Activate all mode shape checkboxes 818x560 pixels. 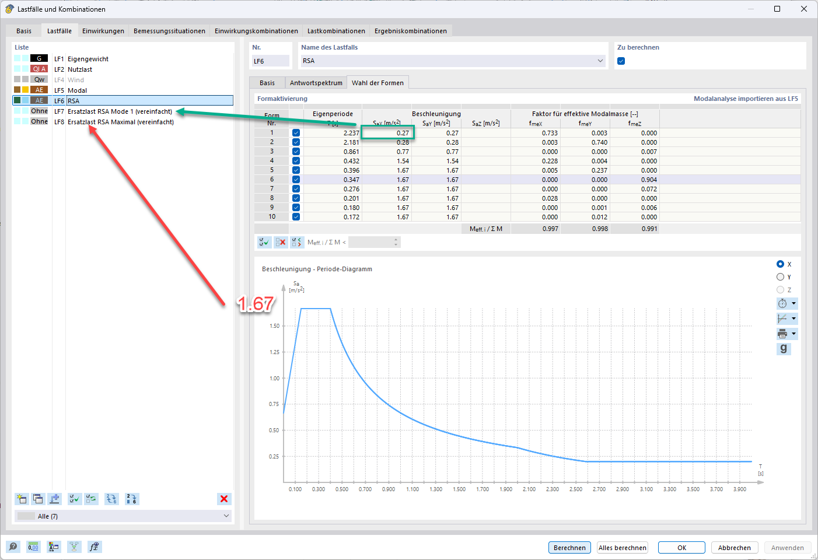click(x=263, y=242)
